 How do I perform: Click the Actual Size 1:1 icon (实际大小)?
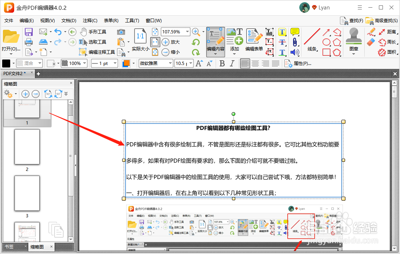click(140, 40)
